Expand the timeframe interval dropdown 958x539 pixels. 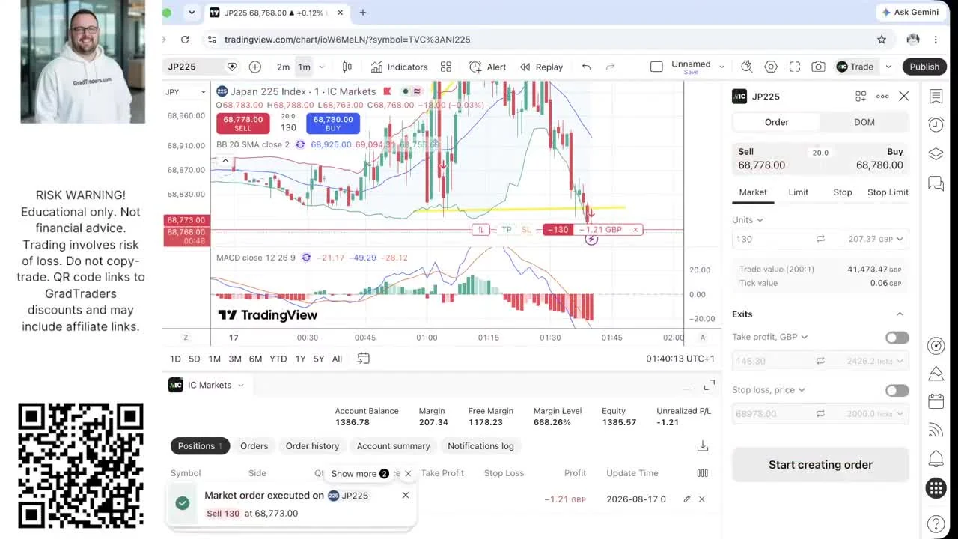(x=322, y=67)
